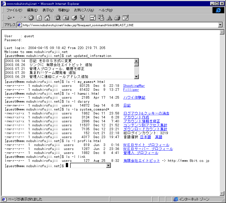Open コンテンツ別アクセス集計 link
The width and height of the screenshot is (226, 203).
145,125
